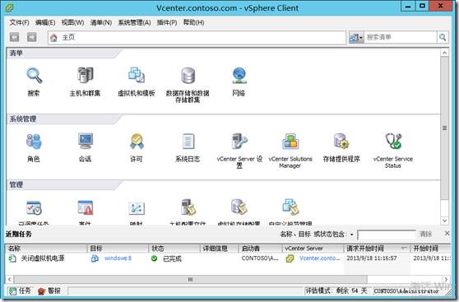Open 存储提供程序 storage providers icon

point(341,141)
